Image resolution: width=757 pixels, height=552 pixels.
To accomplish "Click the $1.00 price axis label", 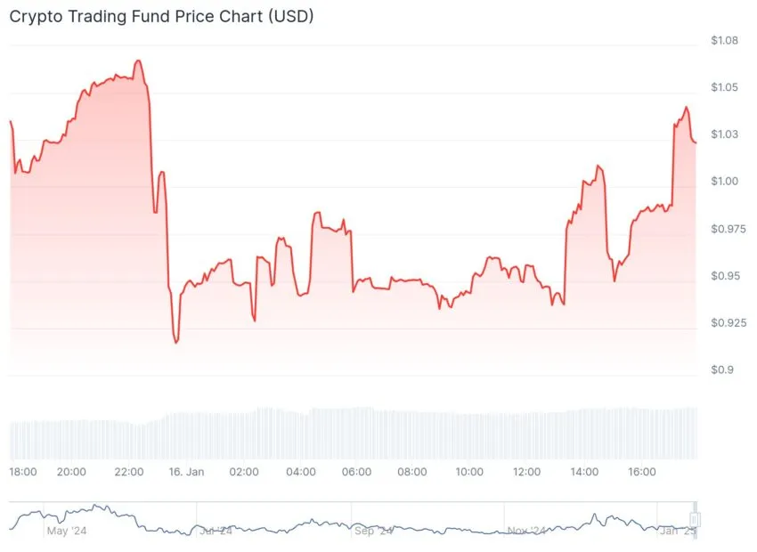I will (724, 182).
